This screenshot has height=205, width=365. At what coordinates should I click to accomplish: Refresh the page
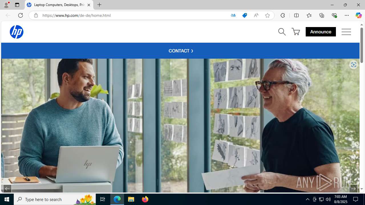pyautogui.click(x=21, y=15)
